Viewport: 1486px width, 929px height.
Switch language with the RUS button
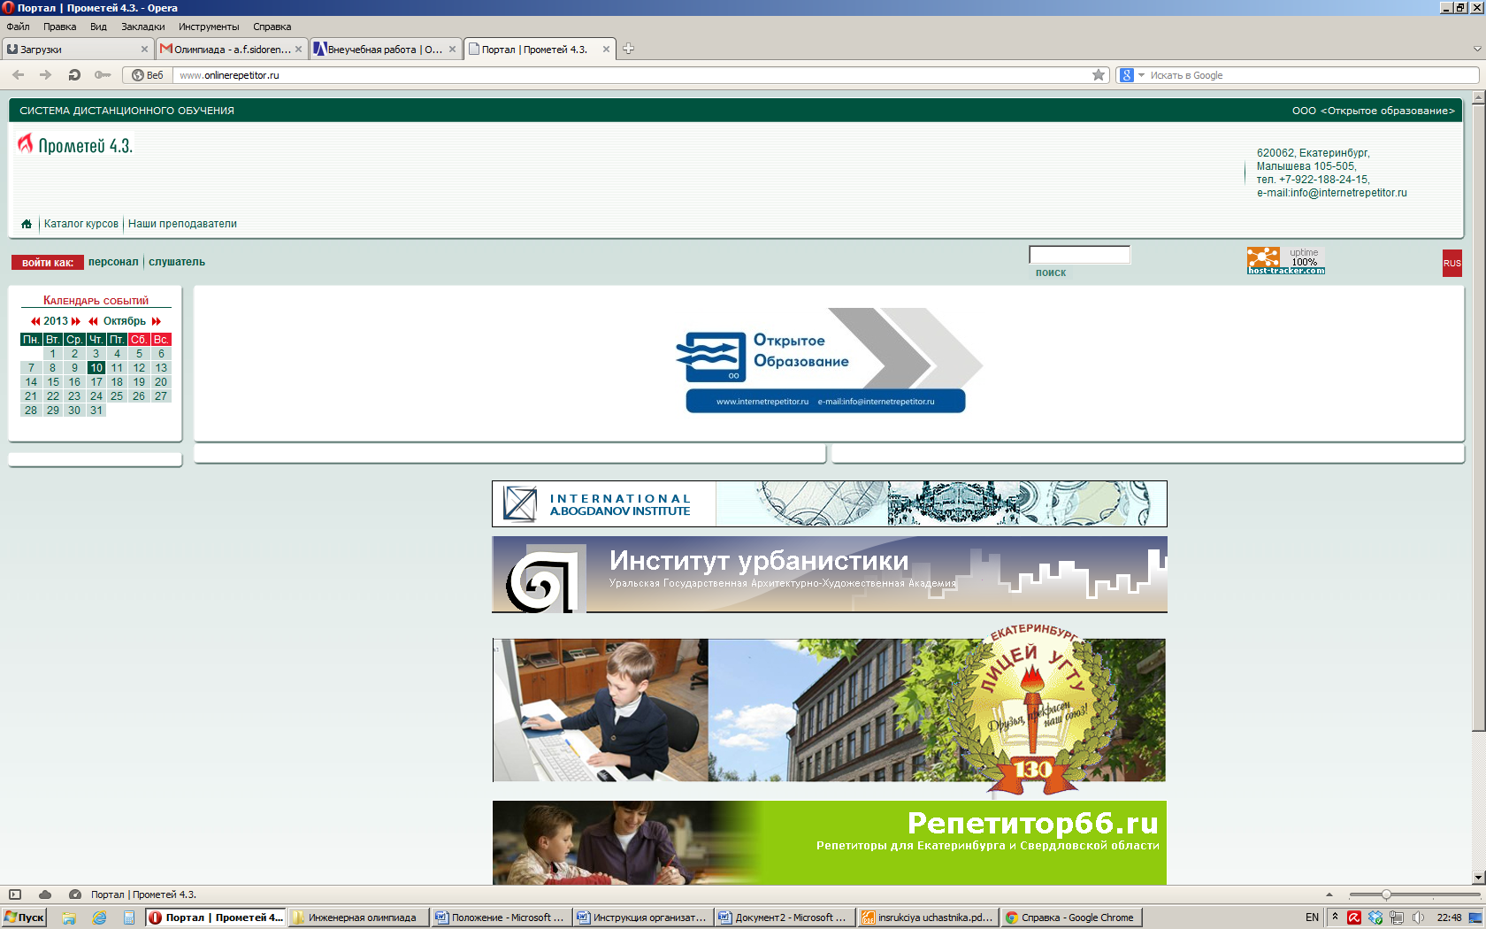[x=1452, y=263]
